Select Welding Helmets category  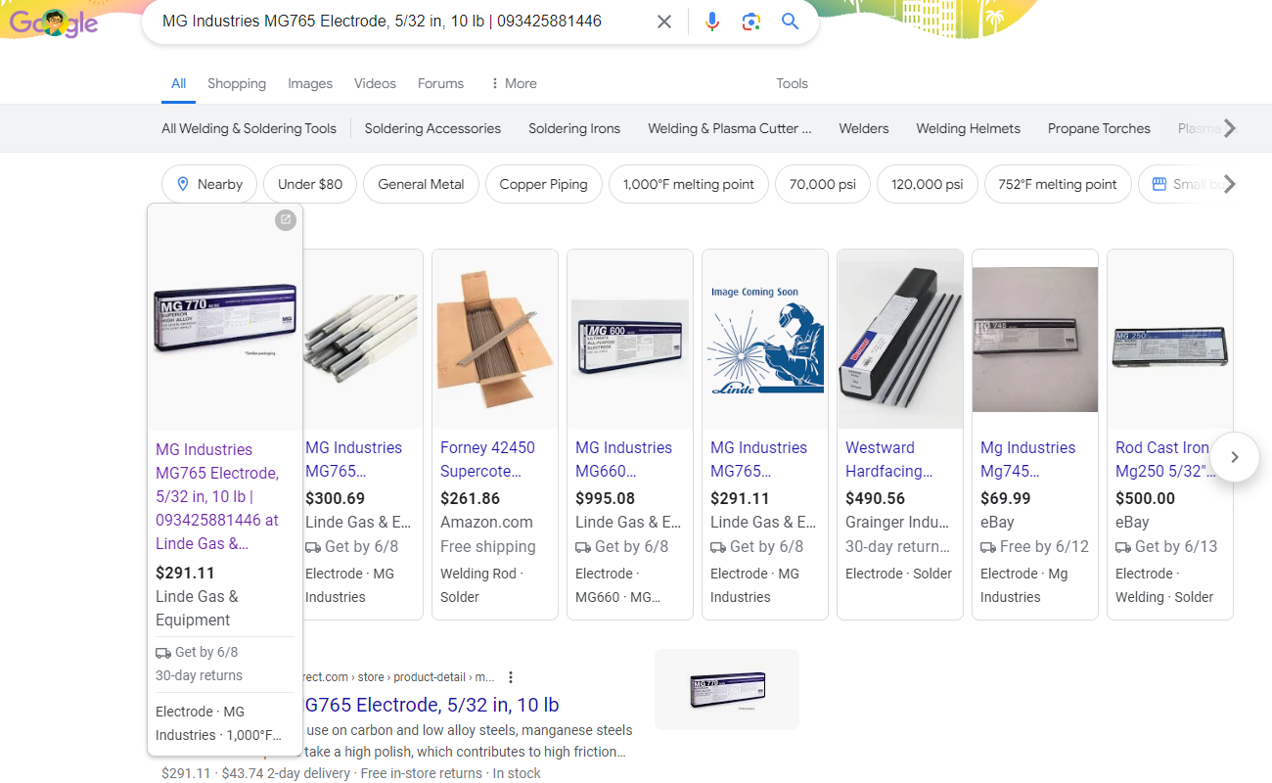(968, 128)
